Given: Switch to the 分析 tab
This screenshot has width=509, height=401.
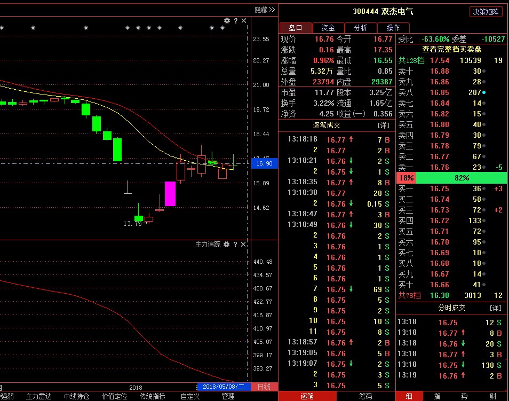Looking at the screenshot, I should coord(361,28).
